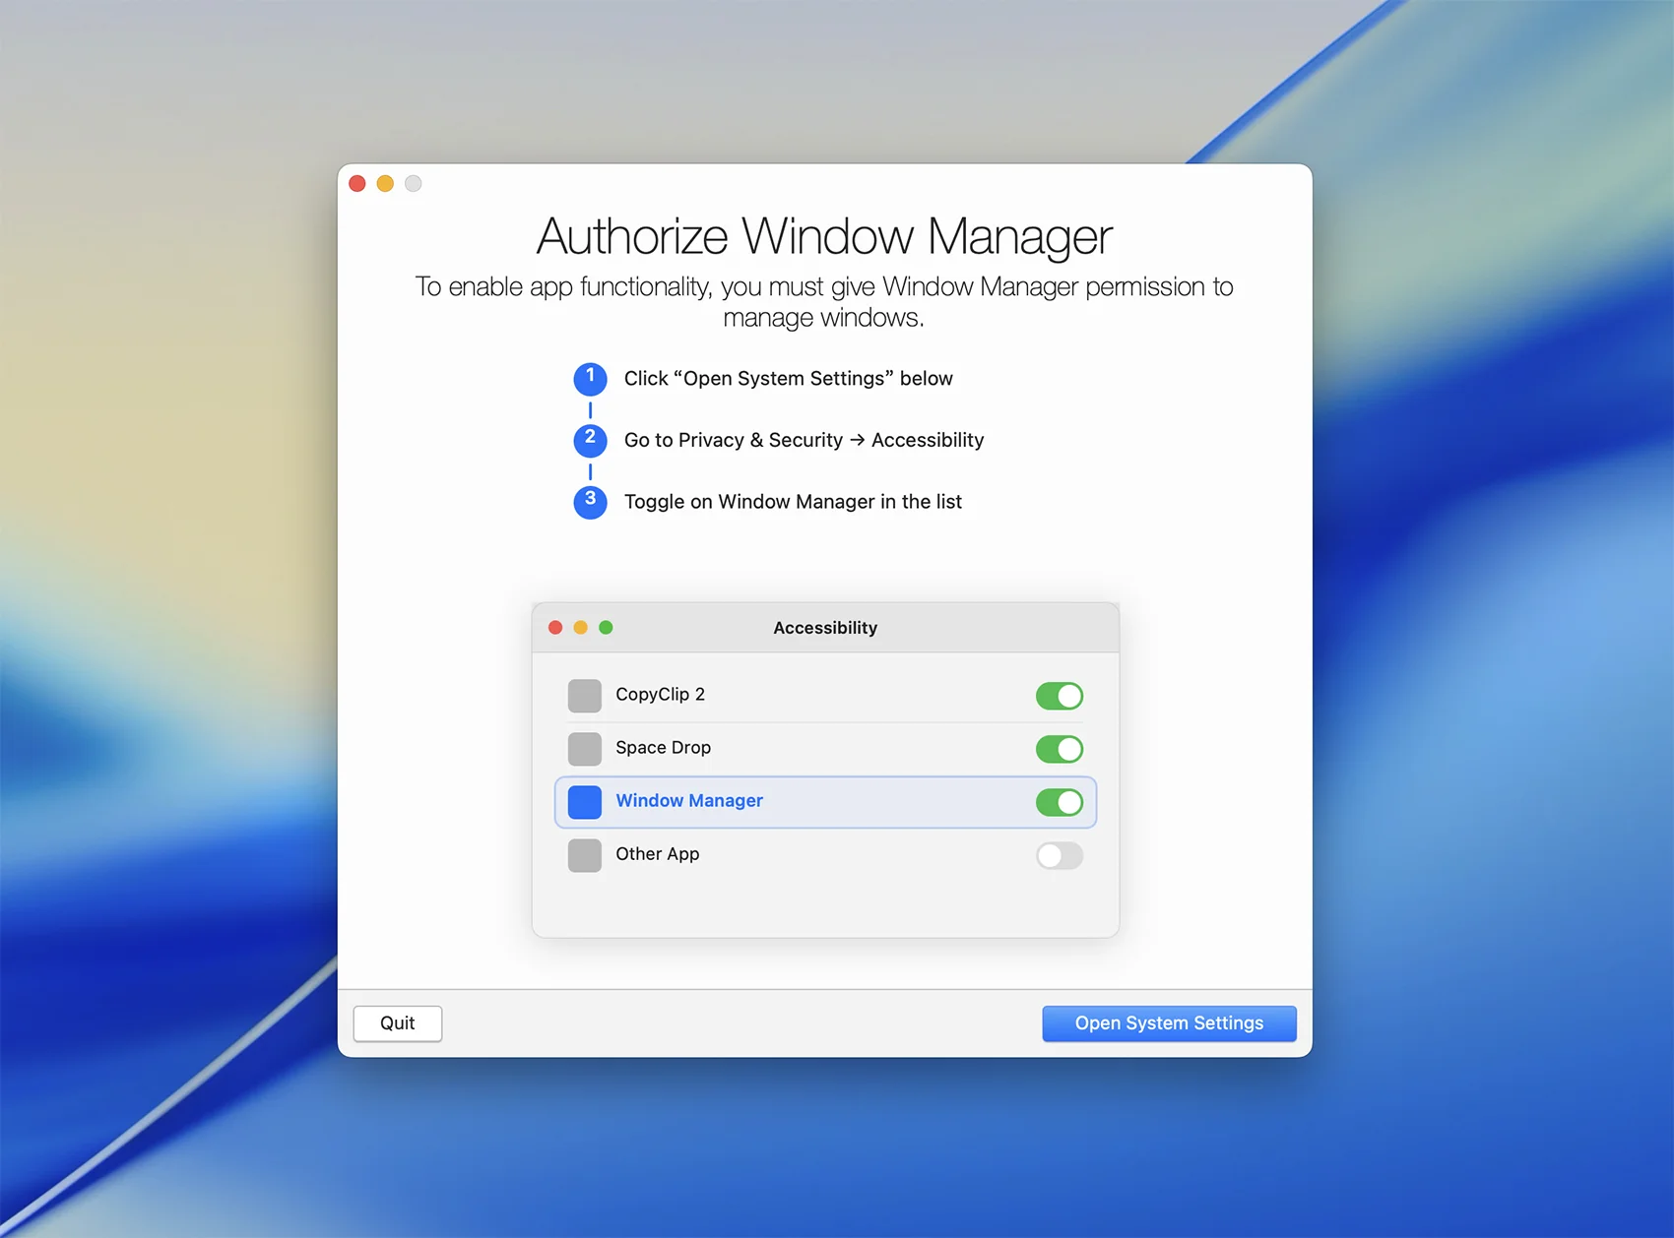
Task: Click the Go to Privacy & Security instruction text
Action: tap(804, 440)
